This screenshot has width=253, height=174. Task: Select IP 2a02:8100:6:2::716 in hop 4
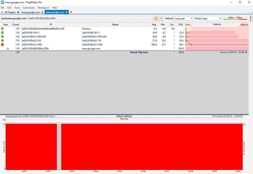(x=31, y=41)
